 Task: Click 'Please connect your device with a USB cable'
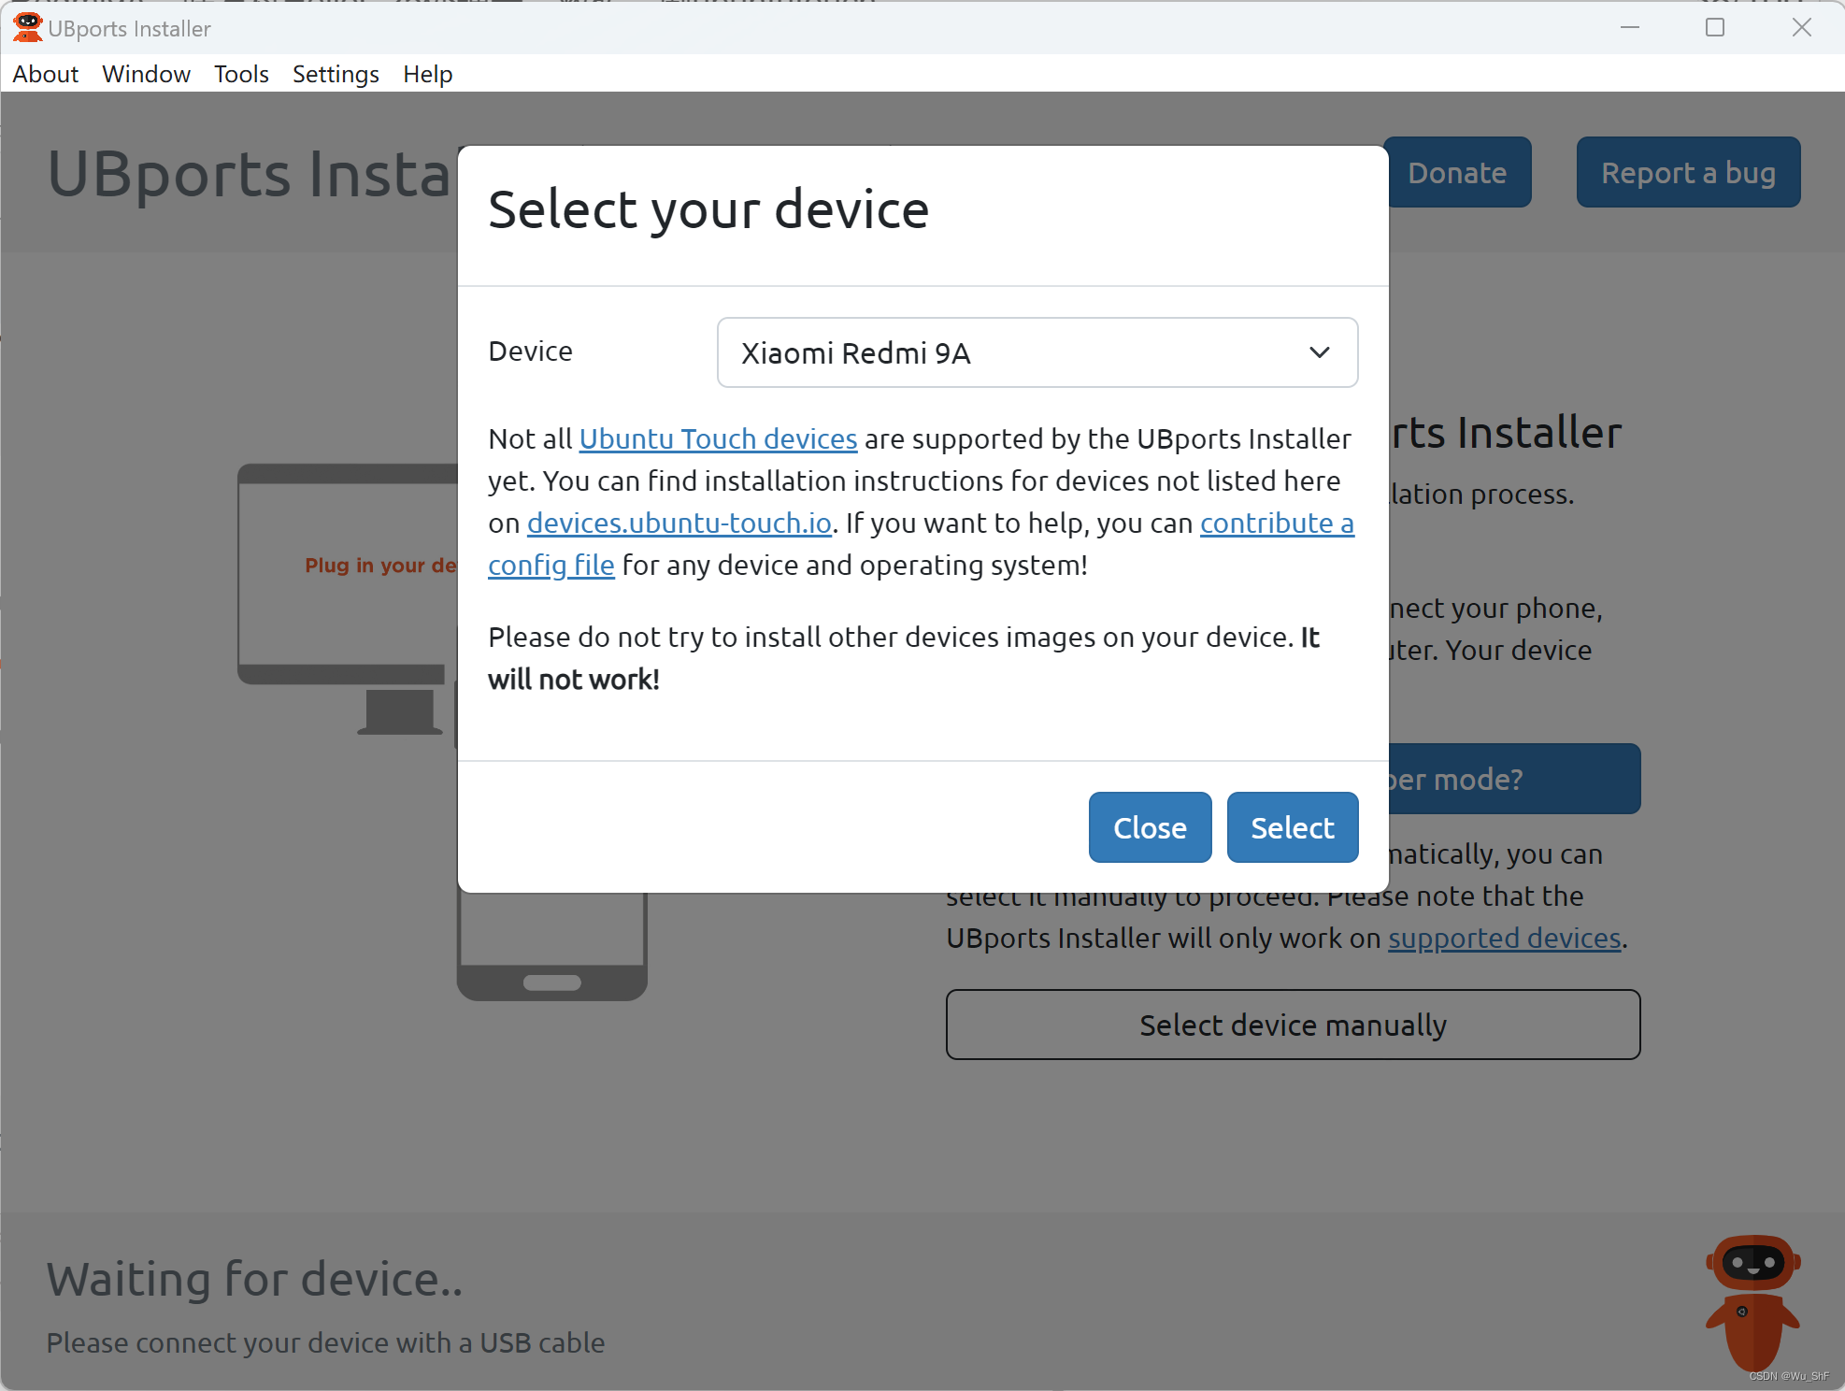tap(325, 1342)
